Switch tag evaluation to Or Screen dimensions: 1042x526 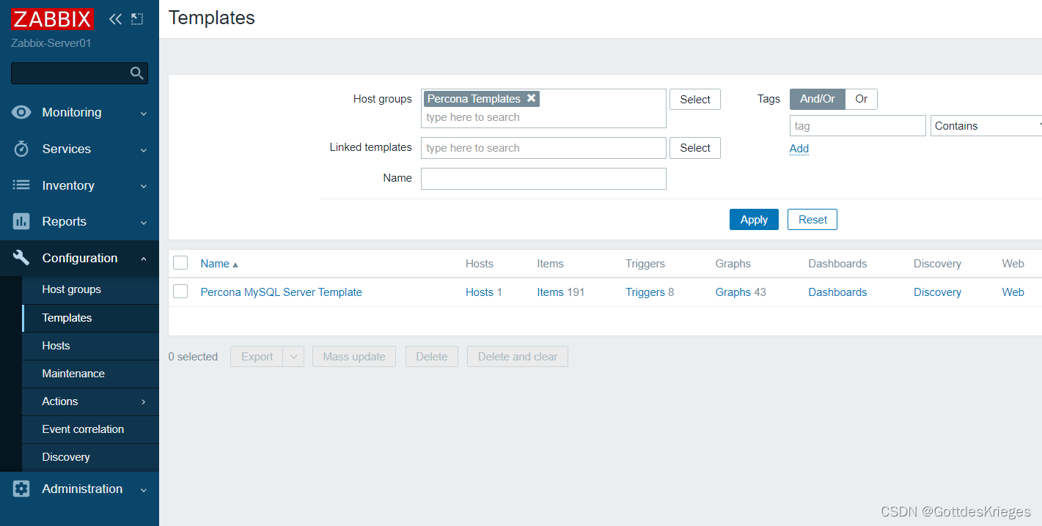click(862, 99)
